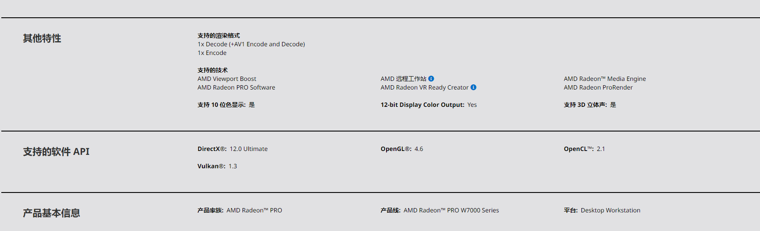Click AMD Radeon ProRender entry

click(x=598, y=87)
